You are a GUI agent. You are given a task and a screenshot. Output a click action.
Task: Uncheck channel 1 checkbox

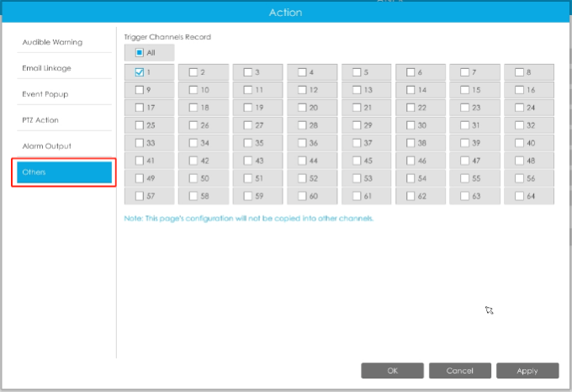point(140,72)
